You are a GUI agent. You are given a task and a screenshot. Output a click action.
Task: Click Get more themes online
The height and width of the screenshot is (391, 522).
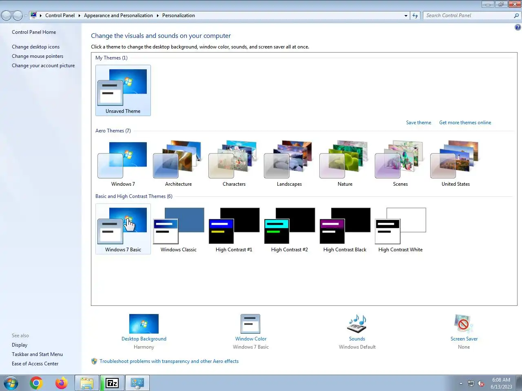[465, 123]
